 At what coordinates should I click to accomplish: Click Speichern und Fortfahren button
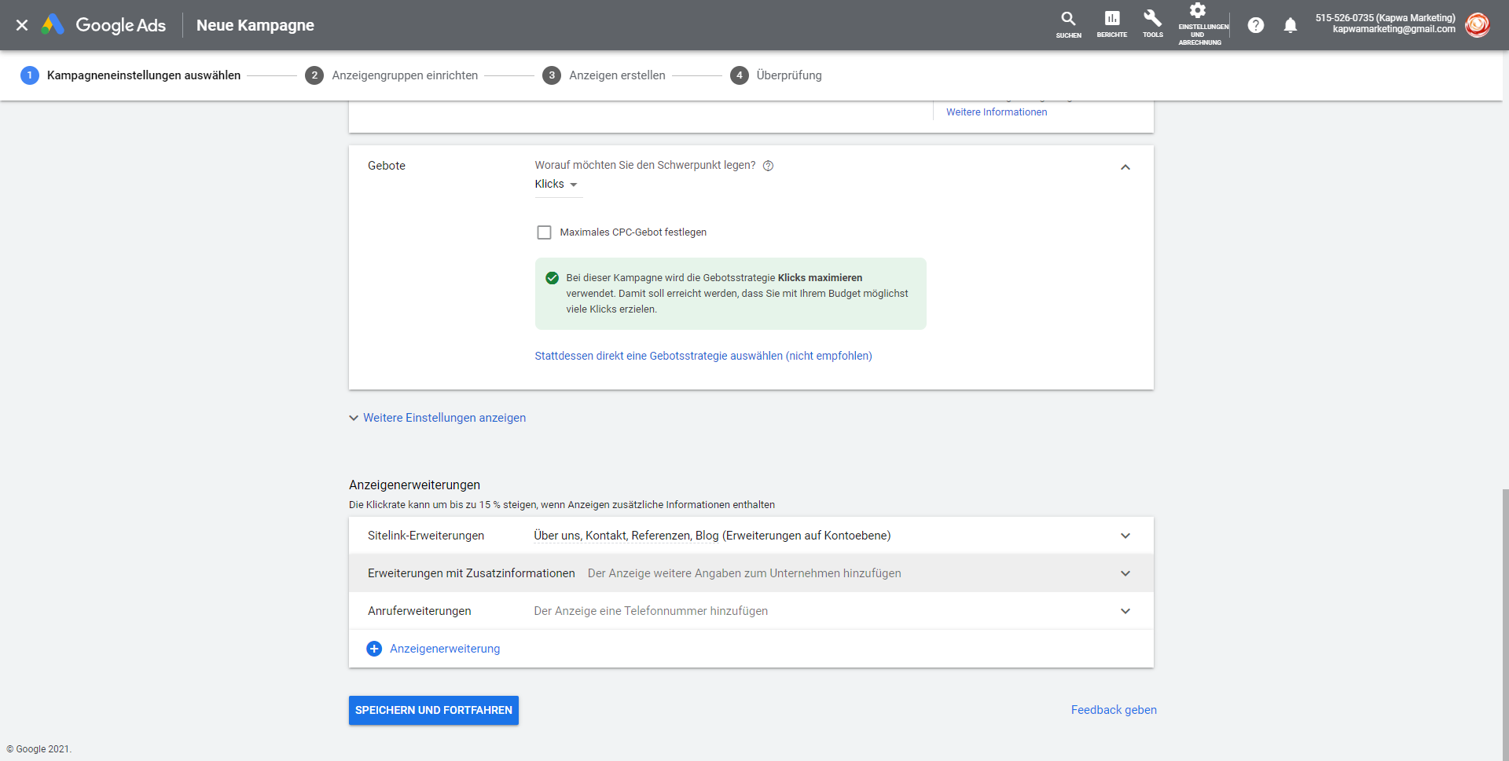(x=434, y=710)
